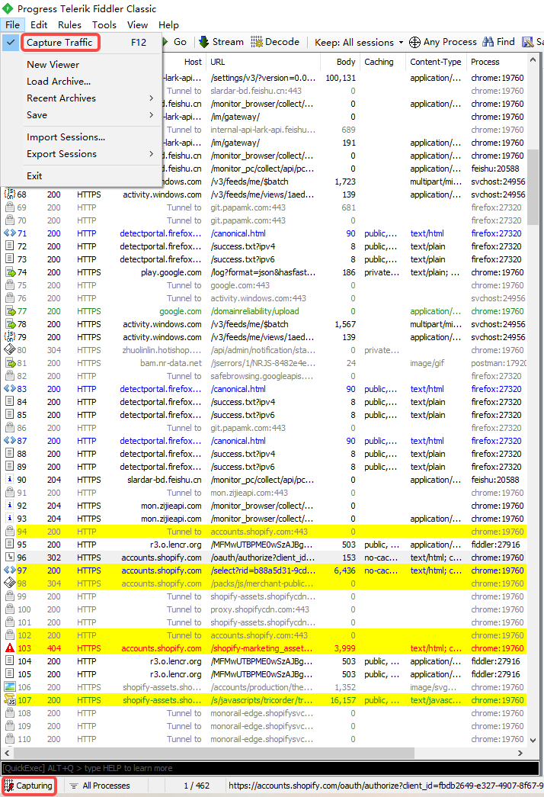Click Exit in the File menu
544x797 pixels.
(x=34, y=176)
